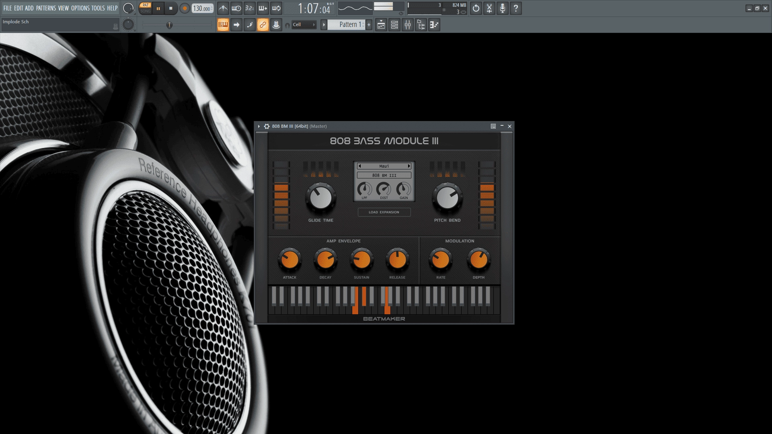Image resolution: width=772 pixels, height=434 pixels.
Task: Click the modulation DEPTH knob
Action: click(478, 260)
